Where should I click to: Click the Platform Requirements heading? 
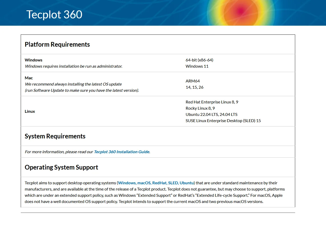(x=57, y=44)
